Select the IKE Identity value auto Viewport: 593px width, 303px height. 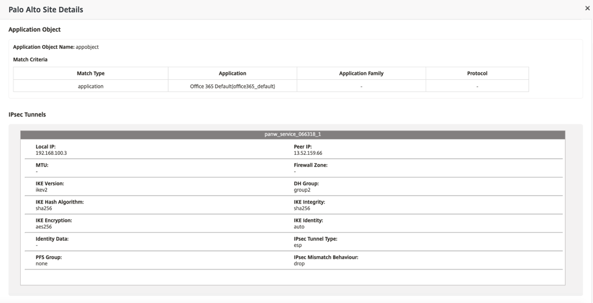click(x=299, y=227)
